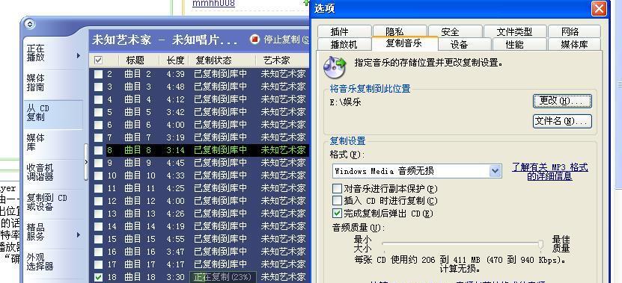The image size is (622, 283).
Task: Uncheck track 18 checkbox
Action: pos(98,277)
